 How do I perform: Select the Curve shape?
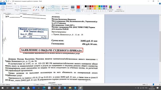coord(49,6)
